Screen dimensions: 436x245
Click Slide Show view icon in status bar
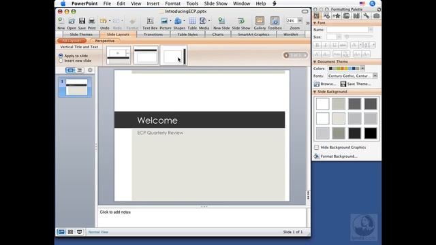80,232
